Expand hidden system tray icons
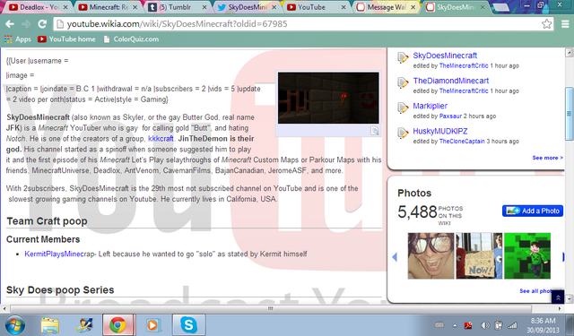This screenshot has height=336, width=574. coord(455,325)
